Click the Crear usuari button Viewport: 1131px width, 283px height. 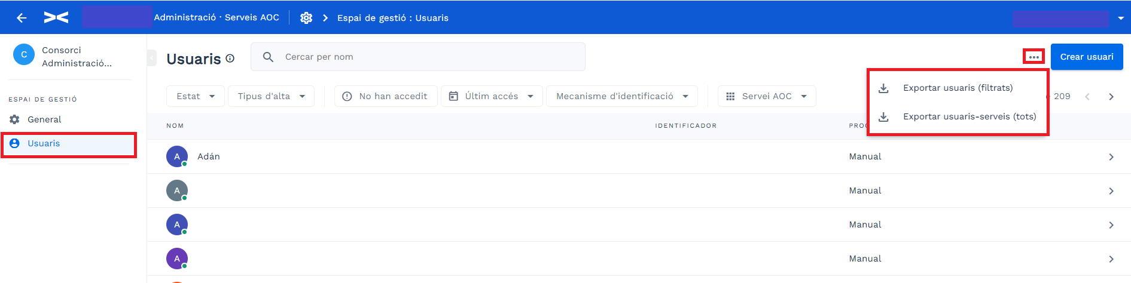[1087, 57]
